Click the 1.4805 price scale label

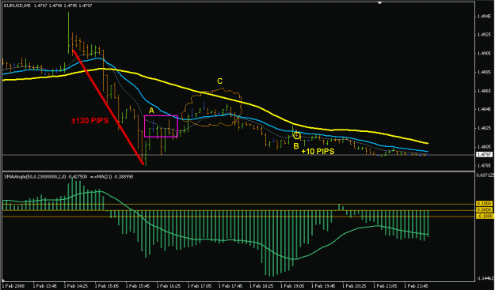coord(485,147)
